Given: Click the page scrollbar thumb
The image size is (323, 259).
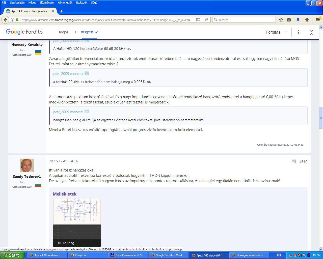Looking at the screenshot, I should [x=321, y=118].
